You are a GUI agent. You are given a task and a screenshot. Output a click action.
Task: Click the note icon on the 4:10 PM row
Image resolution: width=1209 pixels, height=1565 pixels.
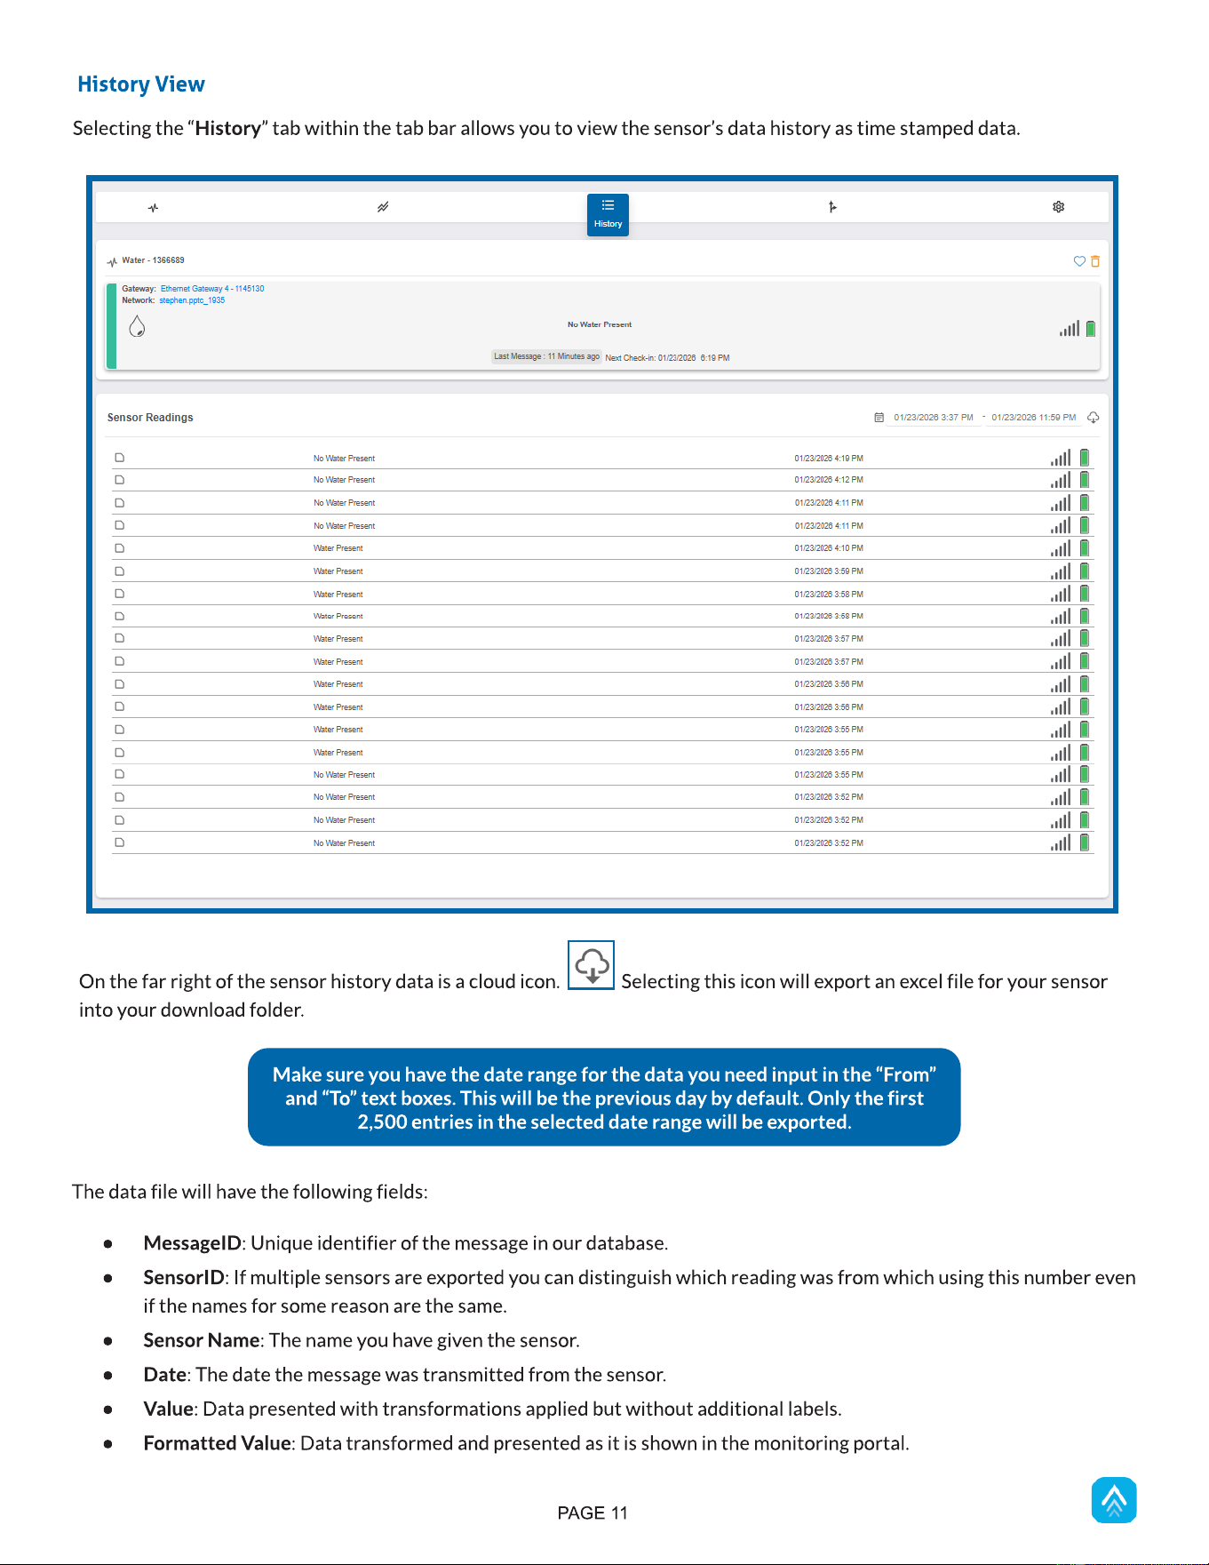tap(119, 548)
